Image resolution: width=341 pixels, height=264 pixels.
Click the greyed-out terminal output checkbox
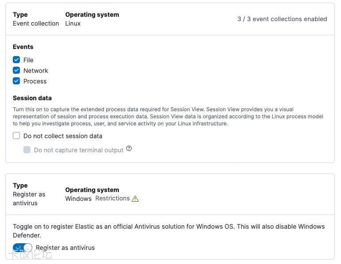point(27,150)
